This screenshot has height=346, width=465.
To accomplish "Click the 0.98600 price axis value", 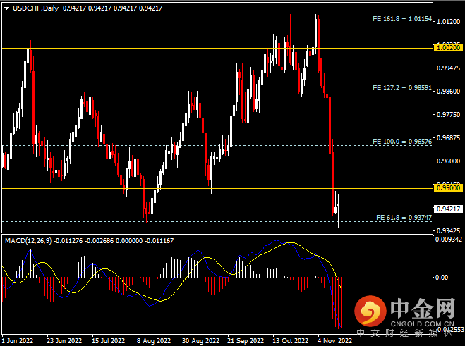I will [x=448, y=92].
